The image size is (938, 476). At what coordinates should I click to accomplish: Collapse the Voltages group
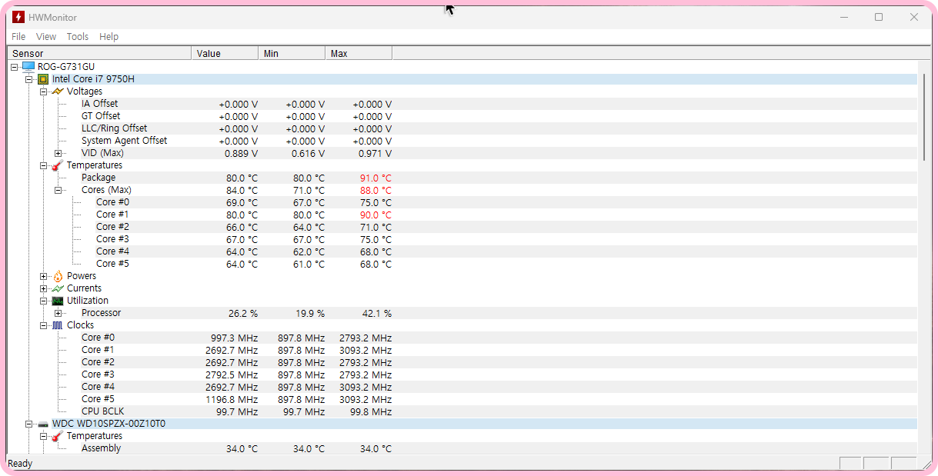click(x=44, y=92)
